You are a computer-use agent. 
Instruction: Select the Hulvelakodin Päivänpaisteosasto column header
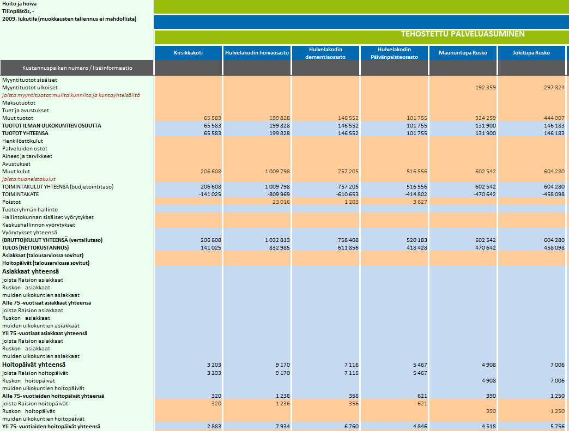click(x=394, y=53)
